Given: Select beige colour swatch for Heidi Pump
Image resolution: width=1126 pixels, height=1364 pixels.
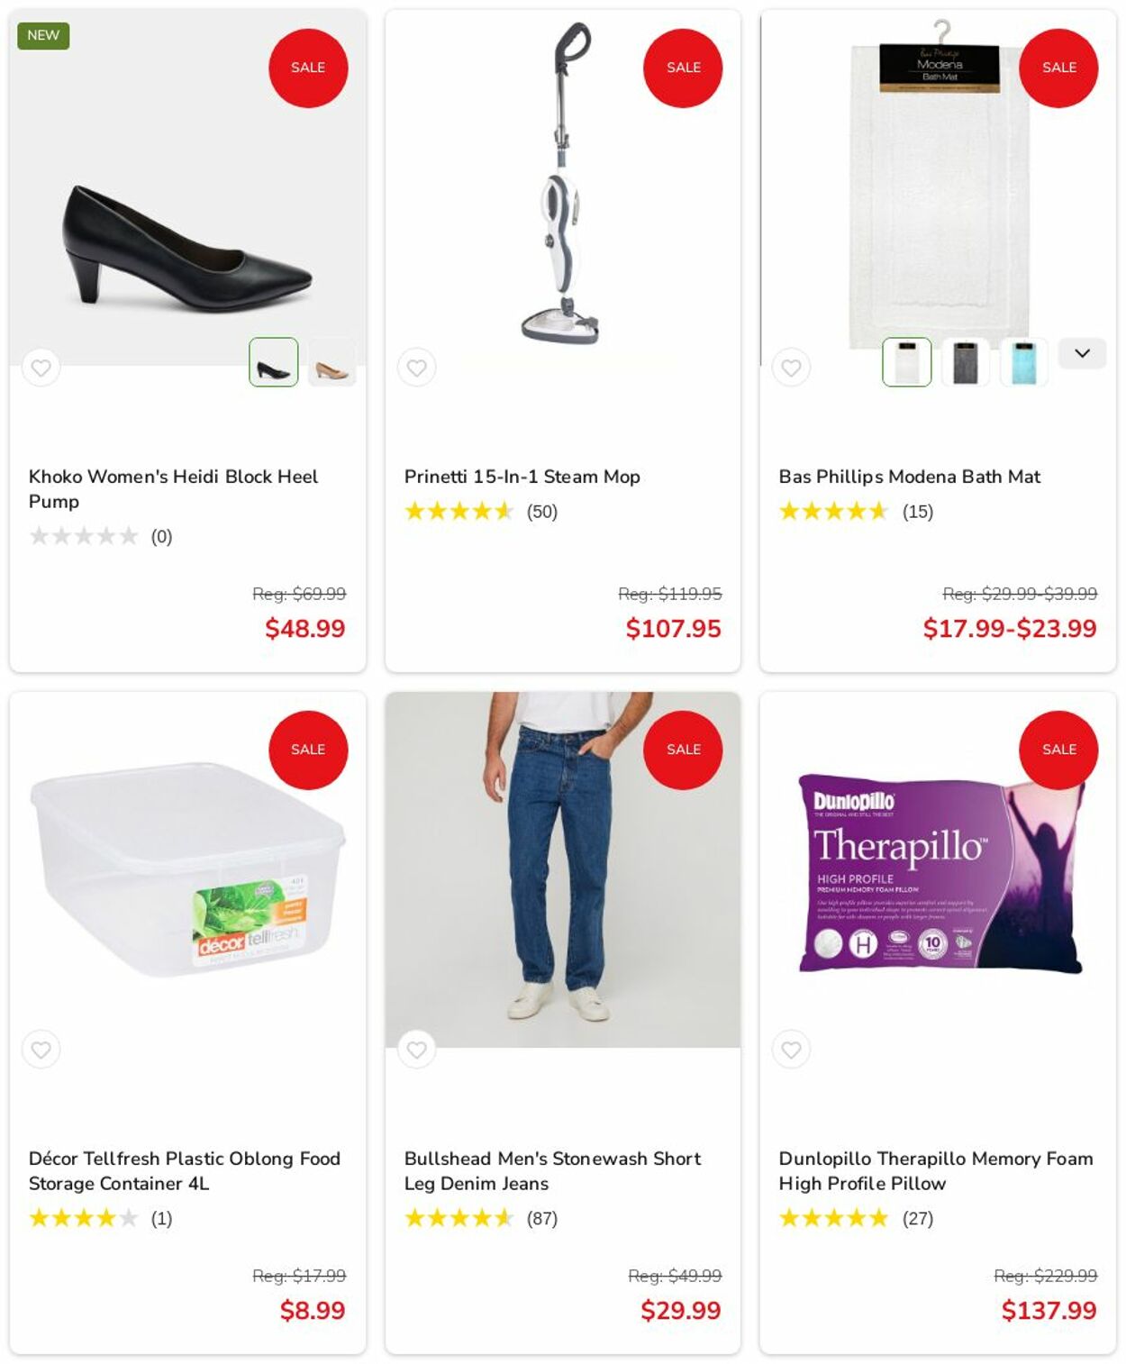Looking at the screenshot, I should click(x=331, y=362).
